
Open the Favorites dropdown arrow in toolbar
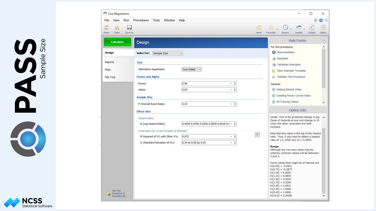coord(277,29)
